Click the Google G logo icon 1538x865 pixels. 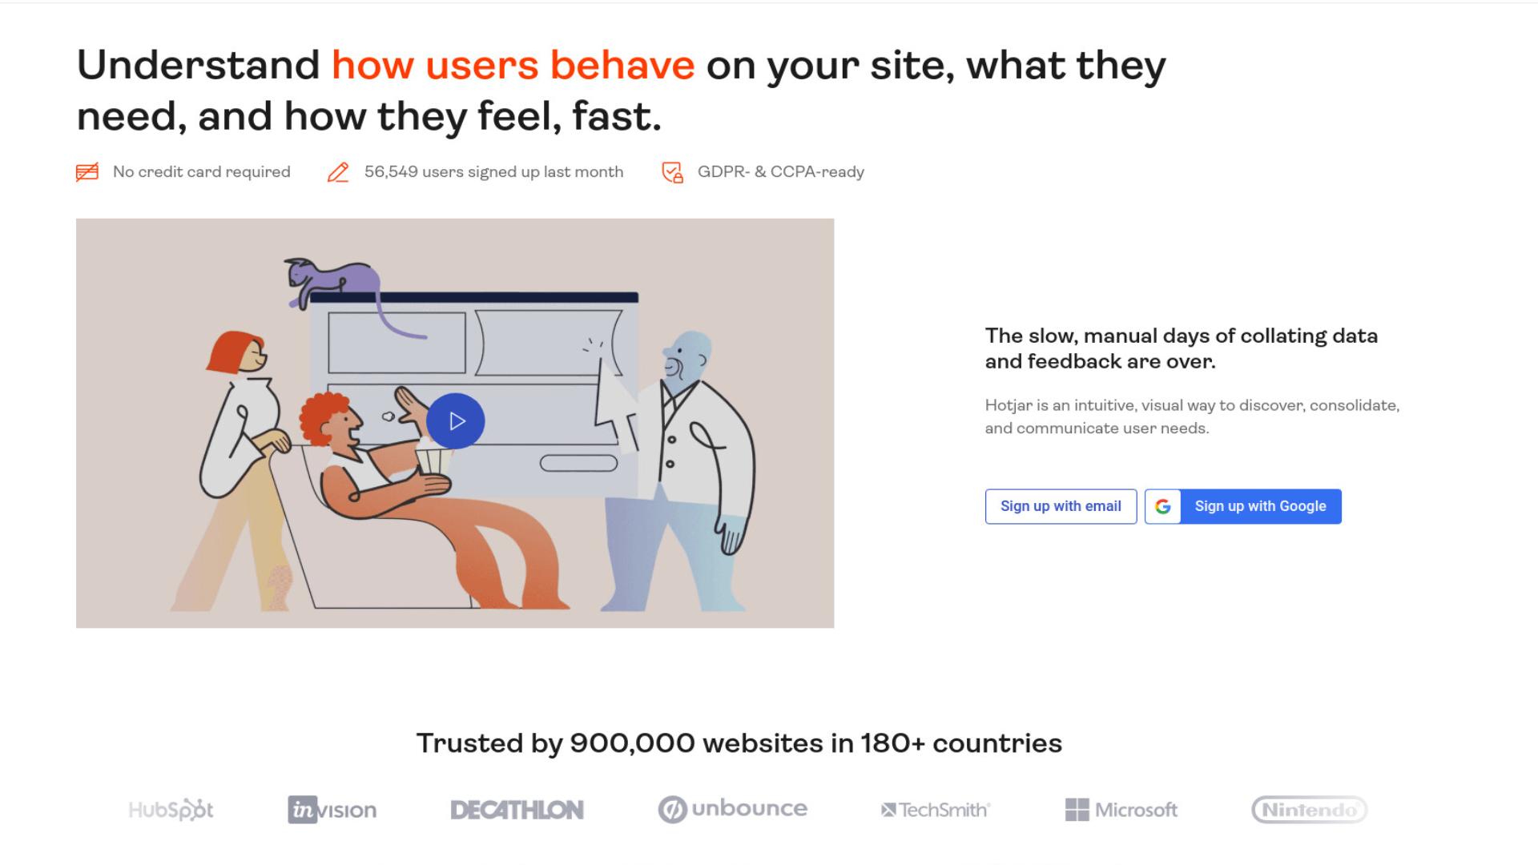1163,506
